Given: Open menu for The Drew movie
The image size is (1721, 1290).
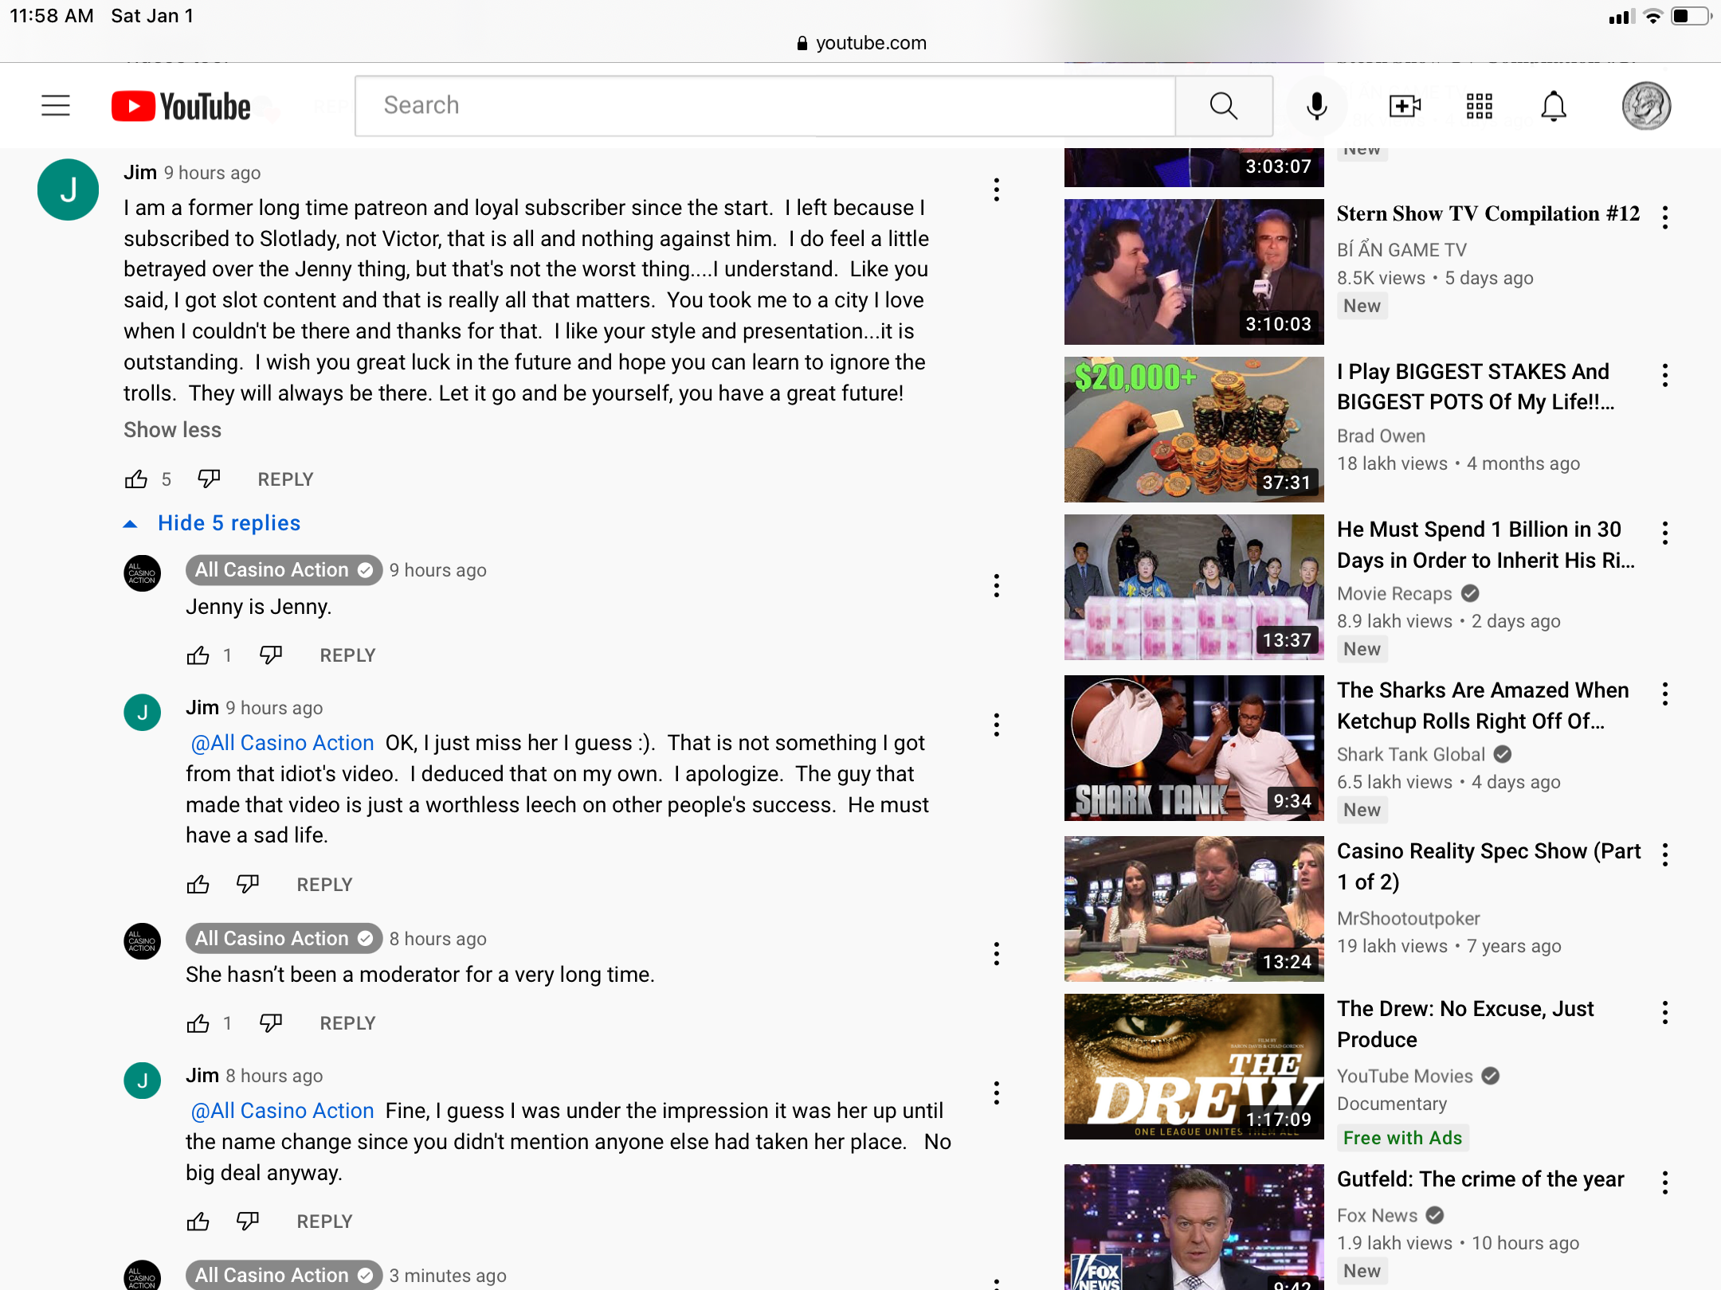Looking at the screenshot, I should (x=1664, y=1012).
